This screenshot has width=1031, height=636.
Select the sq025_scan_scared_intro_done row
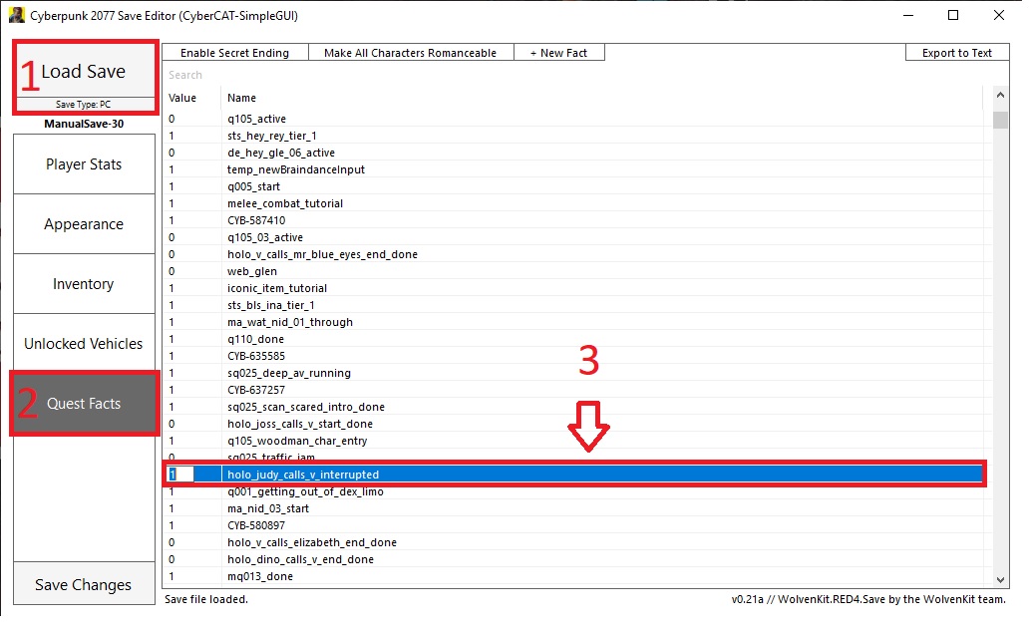point(573,407)
